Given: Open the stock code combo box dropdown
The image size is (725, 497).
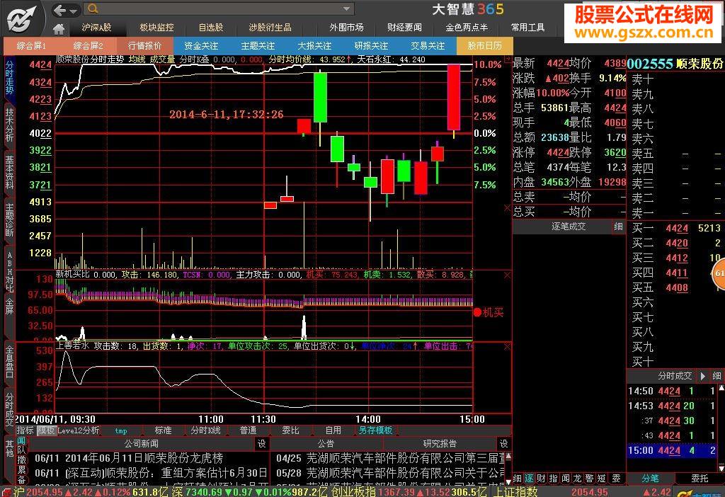Looking at the screenshot, I should [344, 8].
